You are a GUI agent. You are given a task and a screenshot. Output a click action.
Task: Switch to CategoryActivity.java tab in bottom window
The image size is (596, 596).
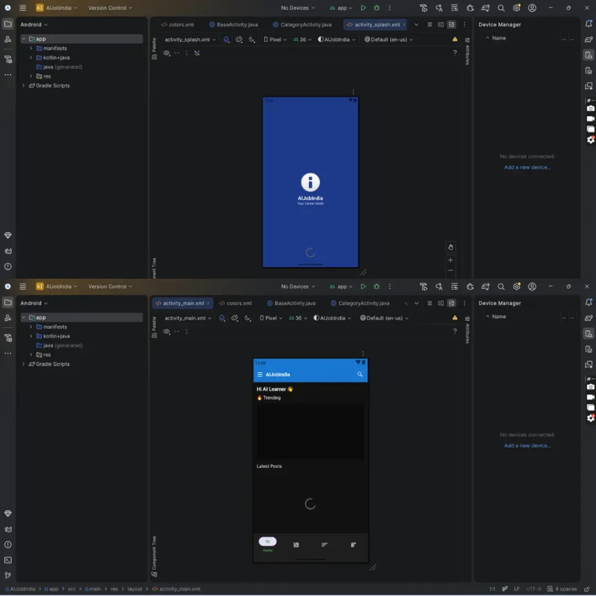tap(360, 303)
